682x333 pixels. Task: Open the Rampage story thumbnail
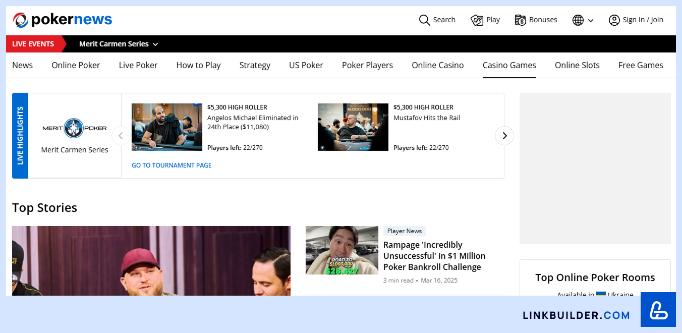[x=342, y=250]
